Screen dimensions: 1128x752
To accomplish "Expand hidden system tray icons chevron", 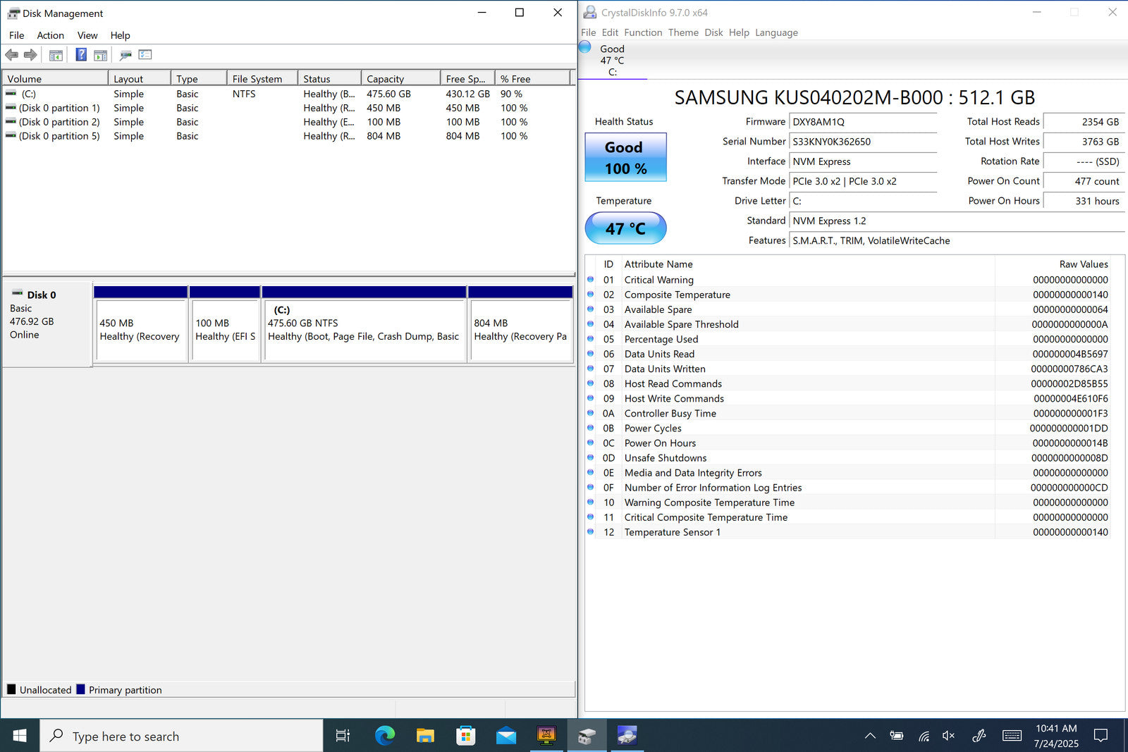I will pyautogui.click(x=870, y=736).
